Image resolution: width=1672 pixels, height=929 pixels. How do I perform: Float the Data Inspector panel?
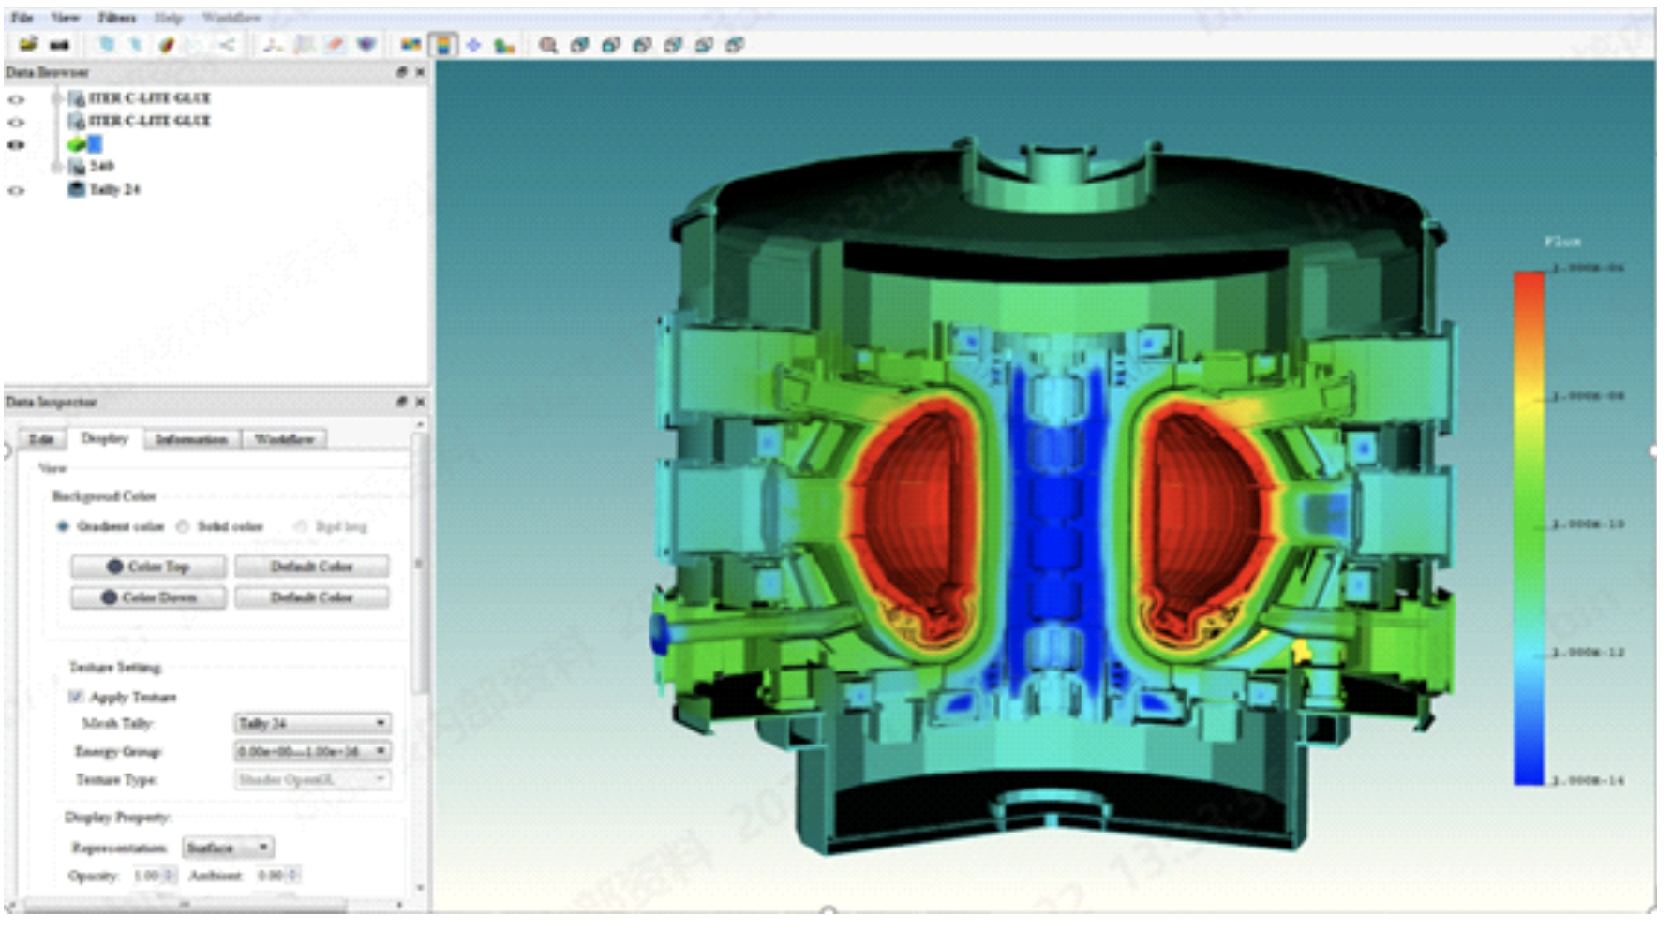click(x=401, y=402)
